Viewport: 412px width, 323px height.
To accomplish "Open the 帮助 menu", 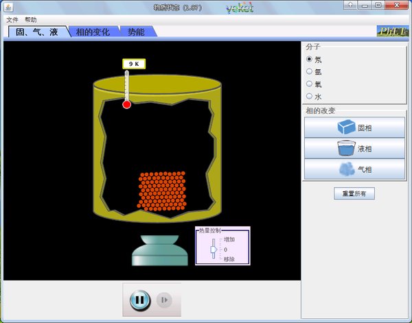I will click(31, 20).
